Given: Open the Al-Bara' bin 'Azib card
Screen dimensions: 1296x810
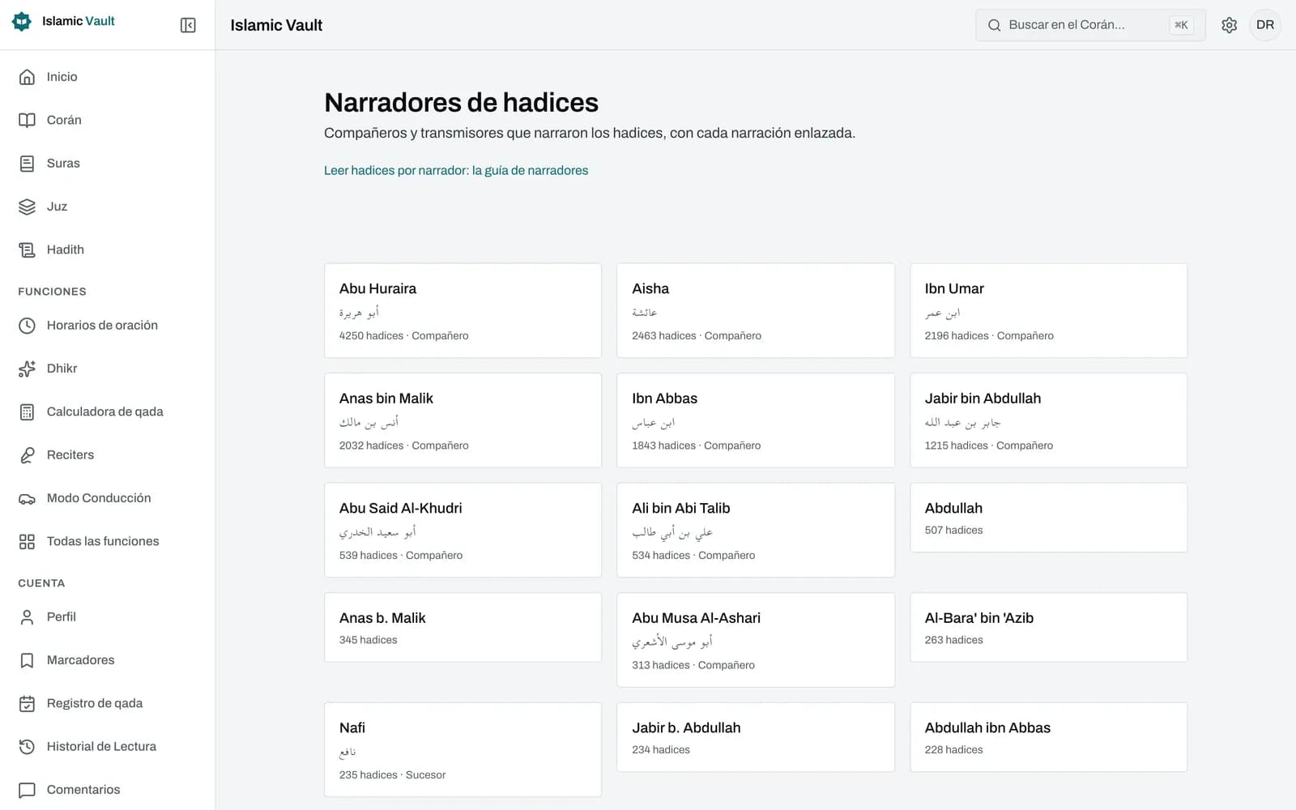Looking at the screenshot, I should point(1048,627).
